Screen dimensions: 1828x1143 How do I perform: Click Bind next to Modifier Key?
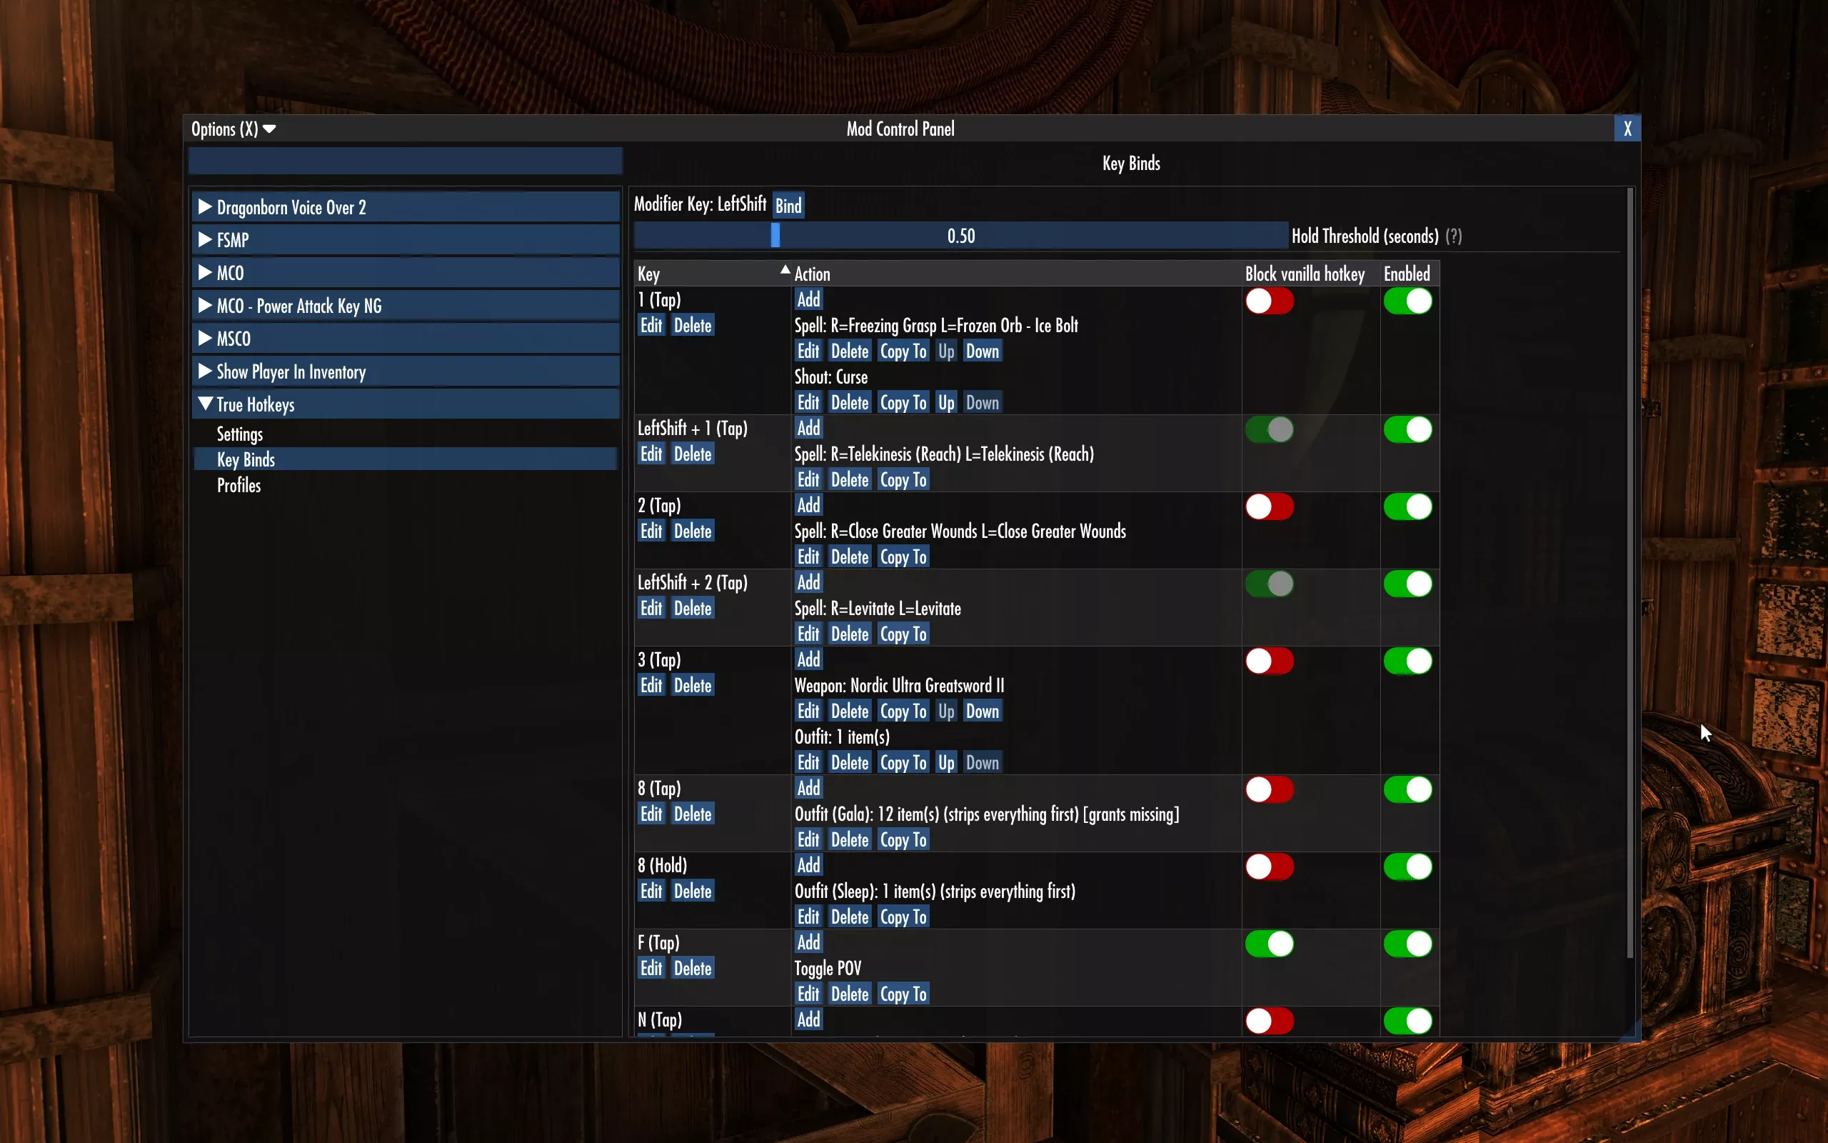tap(788, 206)
